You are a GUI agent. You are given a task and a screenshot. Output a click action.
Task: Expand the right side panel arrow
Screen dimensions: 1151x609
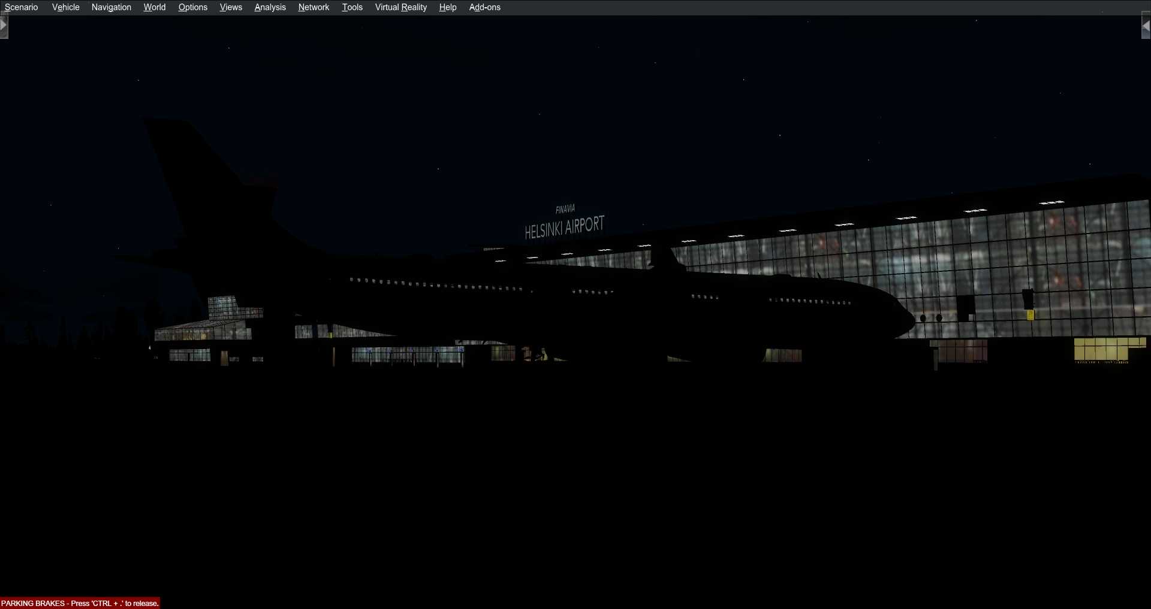click(x=1146, y=26)
